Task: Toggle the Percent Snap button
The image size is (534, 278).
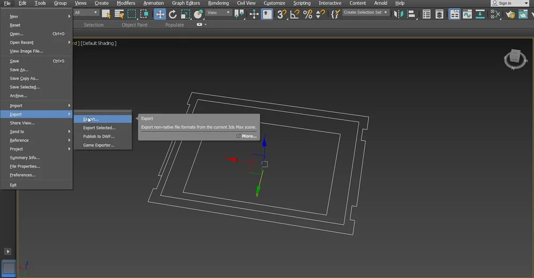Action: [x=308, y=14]
